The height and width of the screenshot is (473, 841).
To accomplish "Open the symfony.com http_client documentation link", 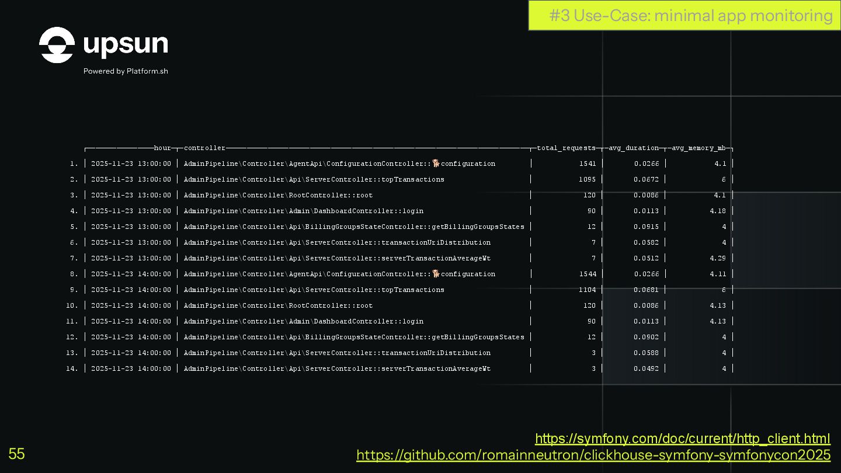I will click(683, 439).
